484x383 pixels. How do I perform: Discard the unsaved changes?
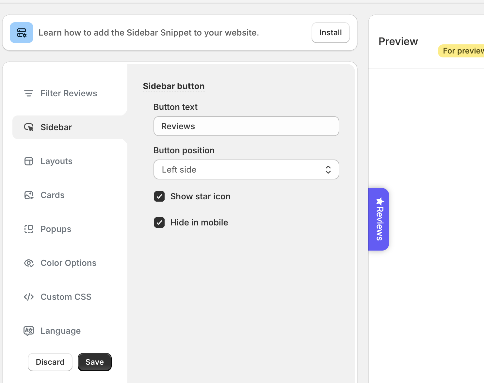tap(50, 362)
